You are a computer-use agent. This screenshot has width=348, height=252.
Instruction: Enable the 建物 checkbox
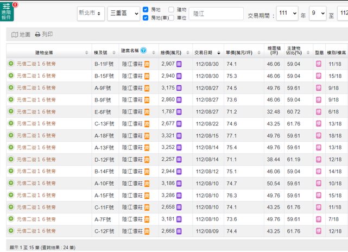[172, 10]
